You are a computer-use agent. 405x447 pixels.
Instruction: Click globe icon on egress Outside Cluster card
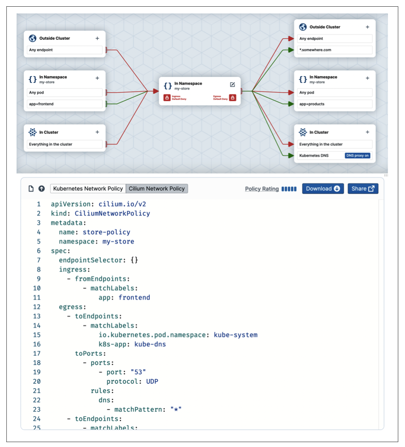click(303, 27)
